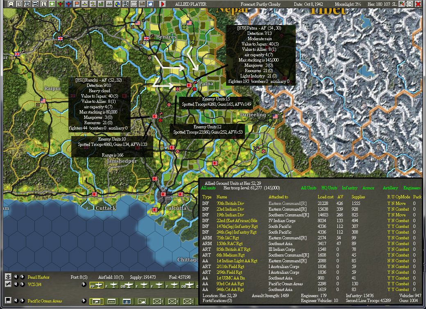Filter list by Armor
This screenshot has height=309, width=426.
coord(368,188)
